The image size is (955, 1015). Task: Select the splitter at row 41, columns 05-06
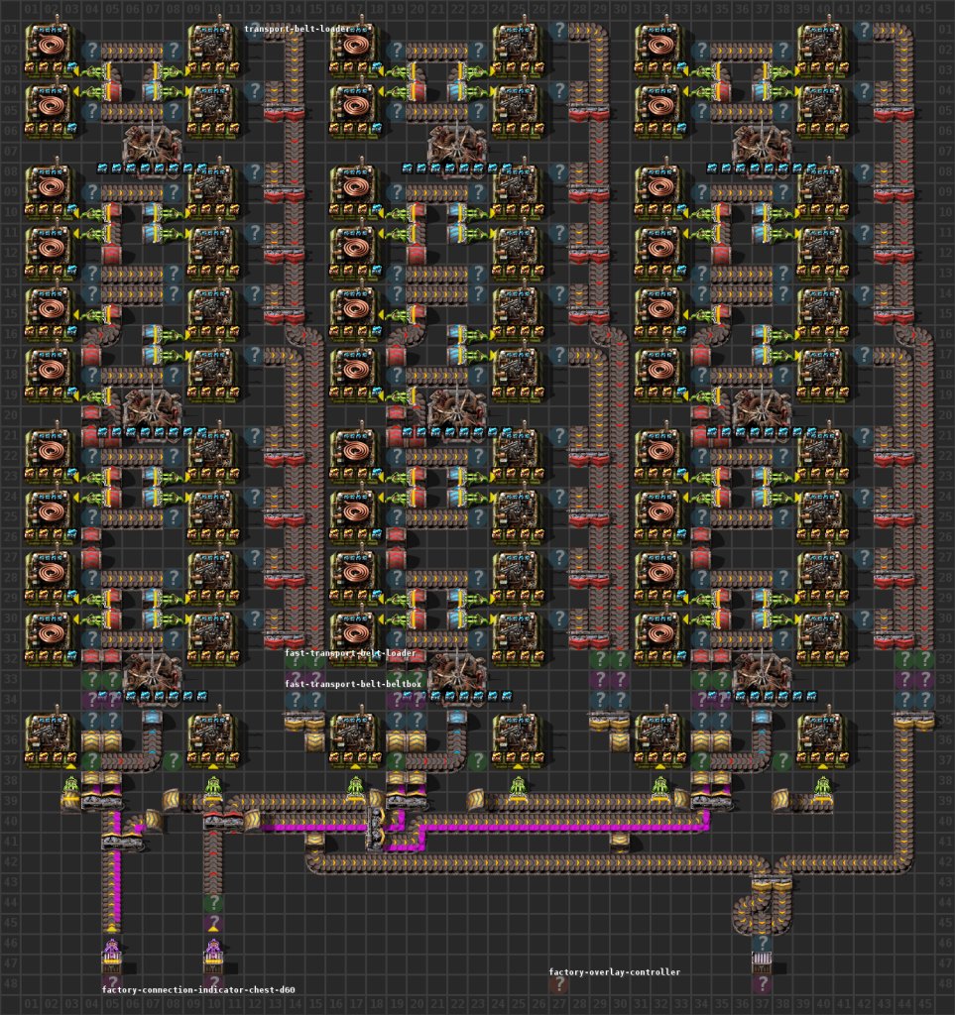tap(122, 843)
